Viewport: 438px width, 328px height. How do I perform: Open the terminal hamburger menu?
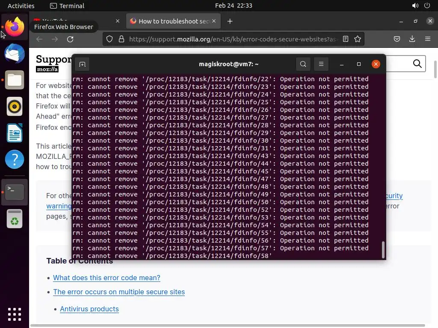[321, 64]
